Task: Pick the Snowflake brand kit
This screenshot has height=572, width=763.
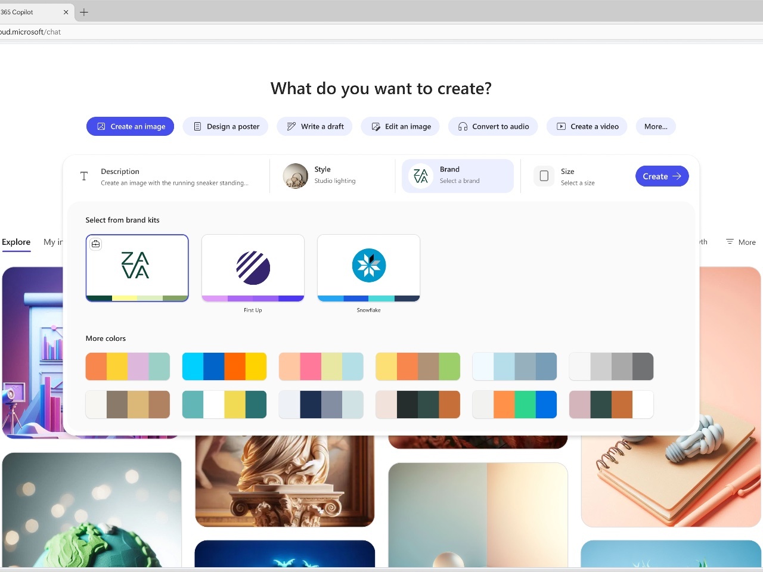Action: pos(368,268)
